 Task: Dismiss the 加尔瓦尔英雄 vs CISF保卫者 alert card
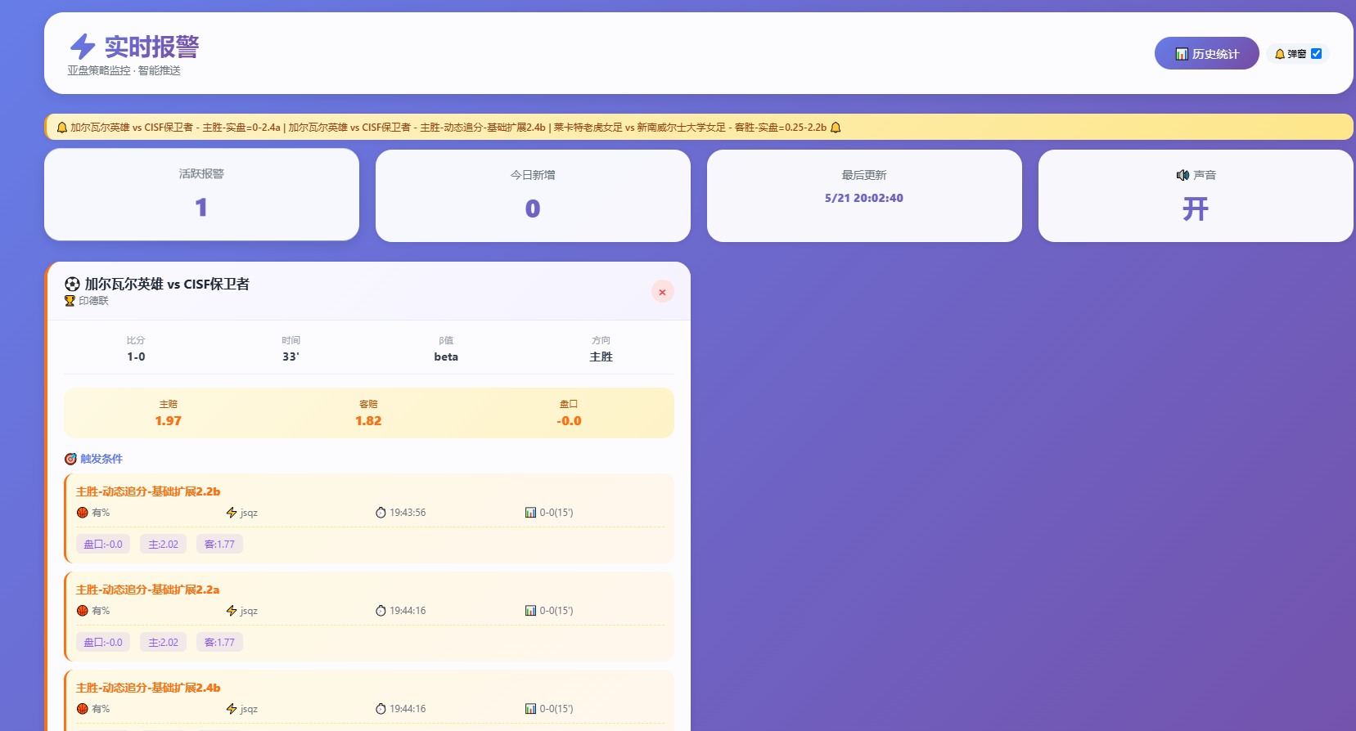pos(663,292)
